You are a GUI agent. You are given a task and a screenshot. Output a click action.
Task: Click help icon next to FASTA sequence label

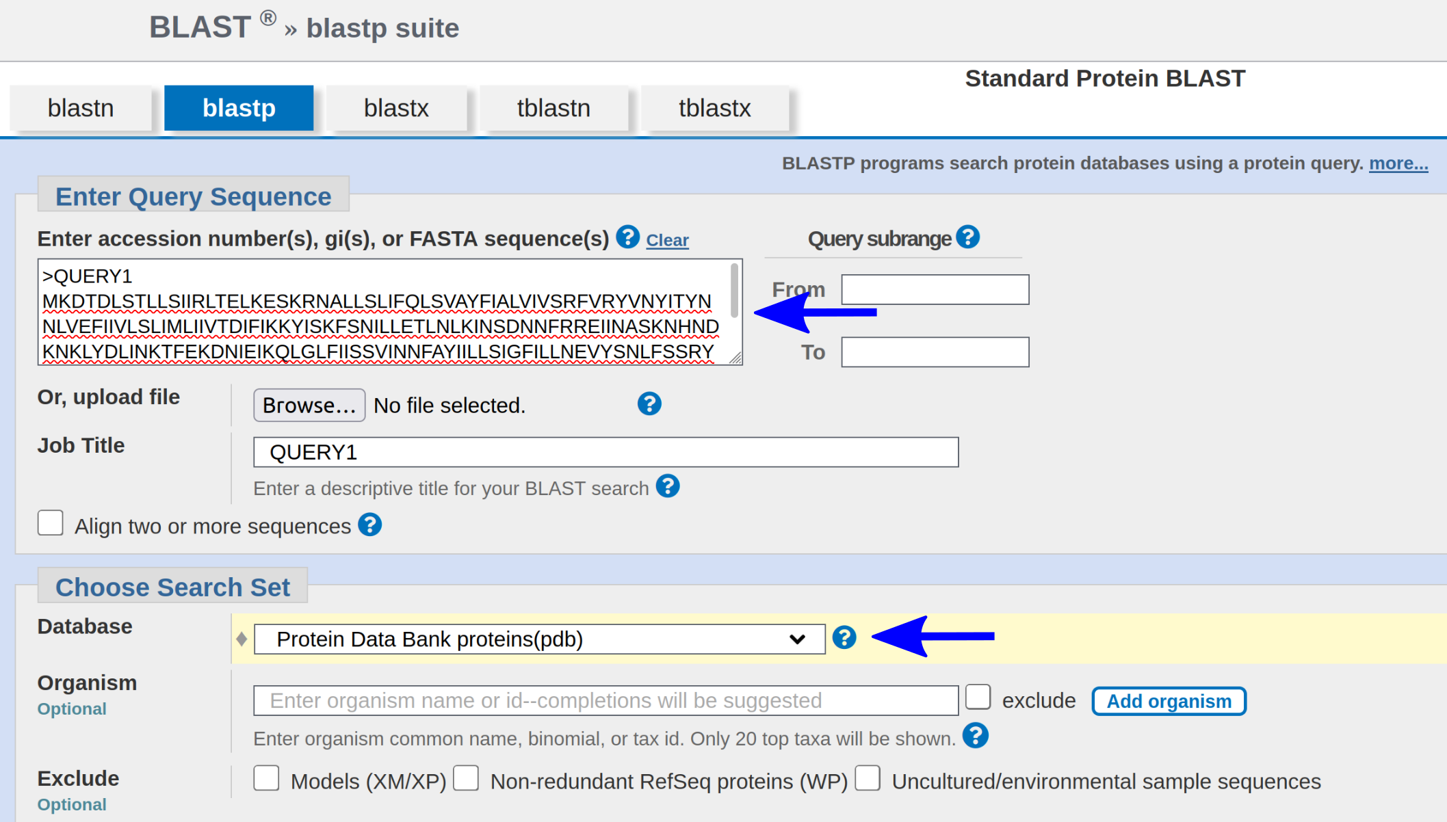[627, 237]
